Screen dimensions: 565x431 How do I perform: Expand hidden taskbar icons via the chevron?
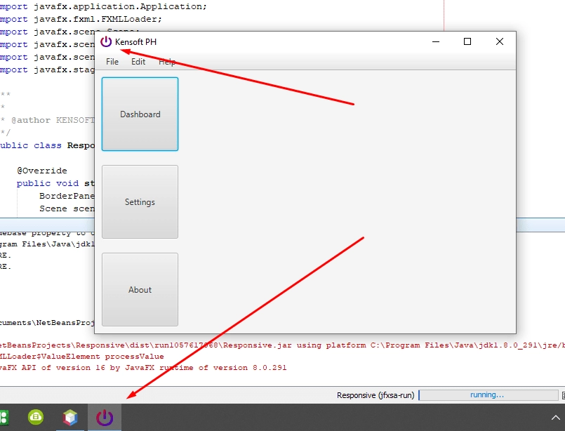coord(555,417)
